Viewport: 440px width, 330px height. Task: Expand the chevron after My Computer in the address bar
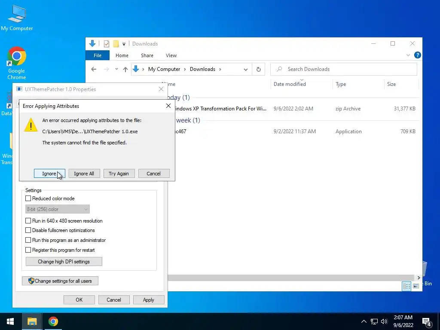pyautogui.click(x=185, y=69)
